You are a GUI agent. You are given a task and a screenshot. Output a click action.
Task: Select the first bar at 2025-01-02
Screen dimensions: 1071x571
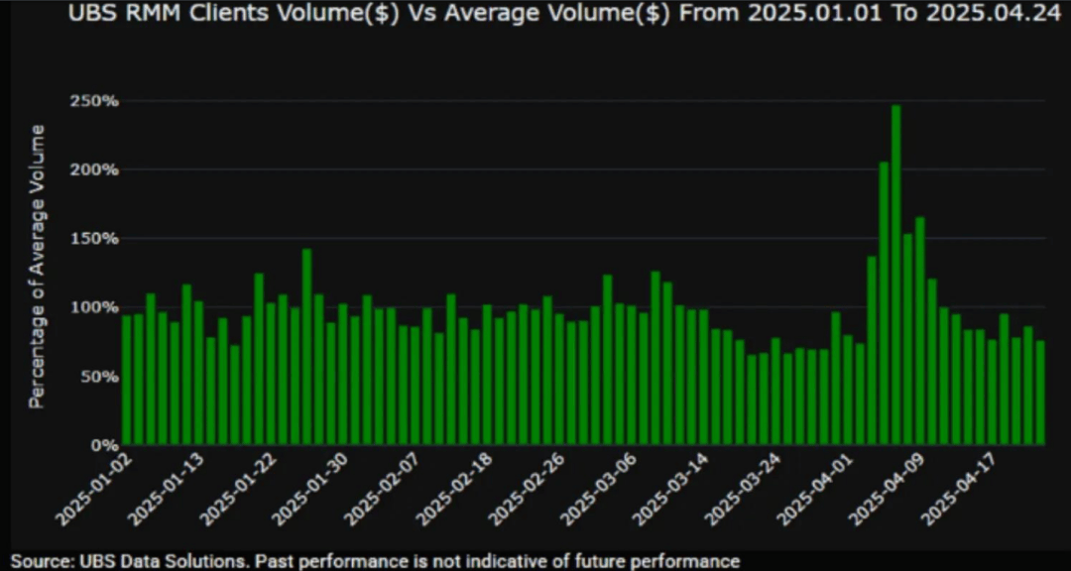pos(127,380)
